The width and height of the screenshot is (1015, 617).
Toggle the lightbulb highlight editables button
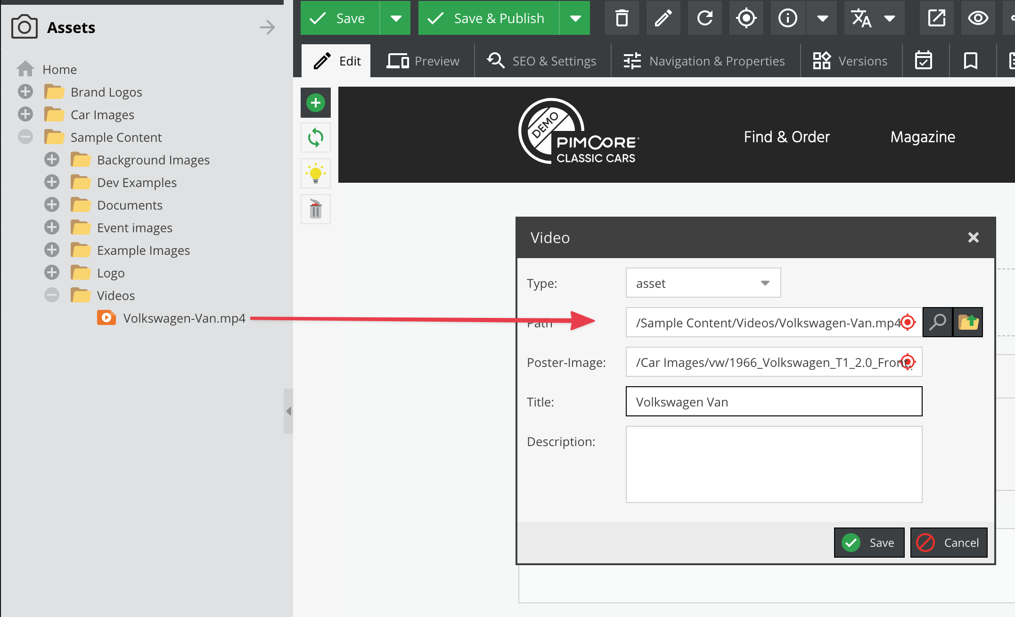[x=315, y=174]
